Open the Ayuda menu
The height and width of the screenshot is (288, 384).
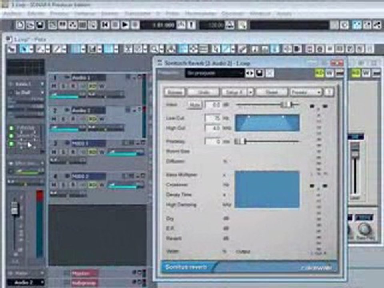point(284,14)
